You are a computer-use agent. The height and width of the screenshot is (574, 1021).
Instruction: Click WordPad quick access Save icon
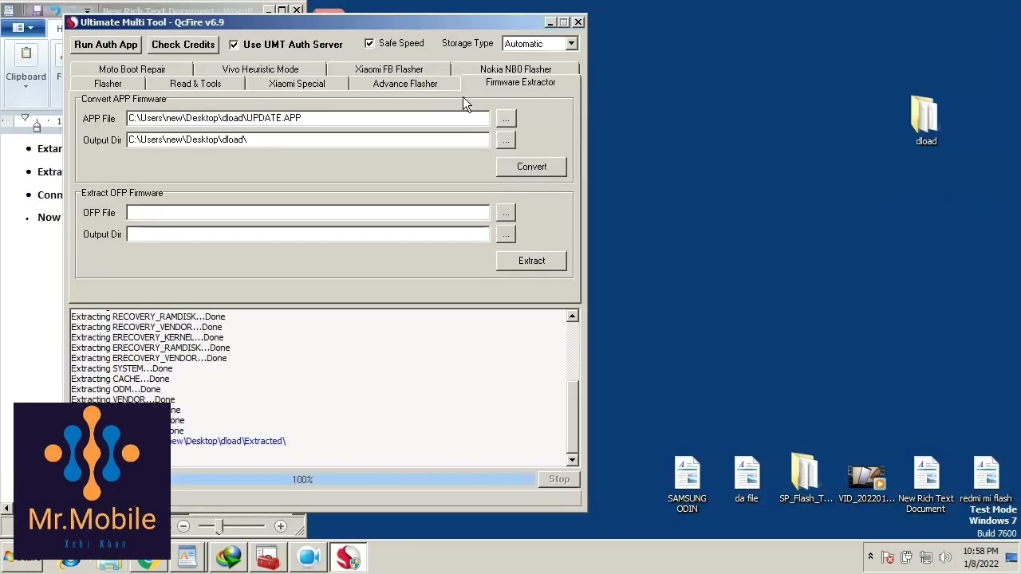tap(37, 10)
